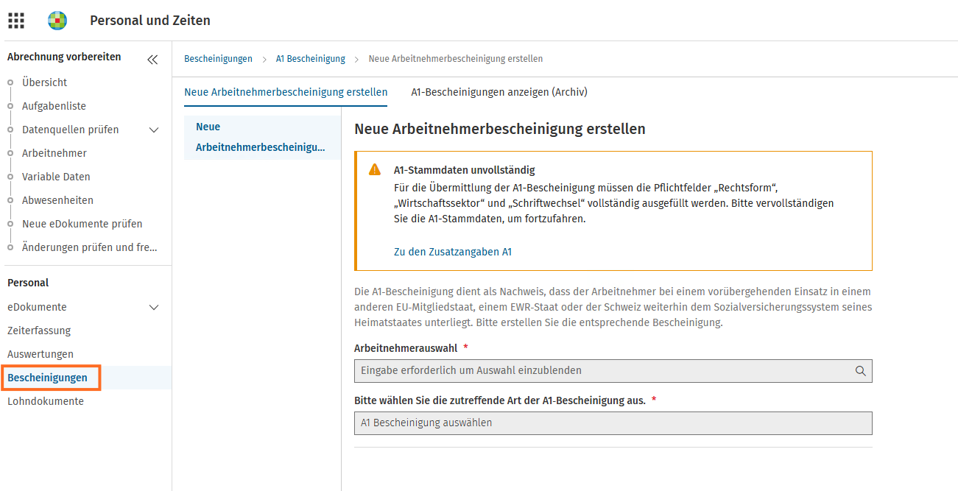Go to A1 Bescheinigung breadcrumb

pyautogui.click(x=311, y=59)
